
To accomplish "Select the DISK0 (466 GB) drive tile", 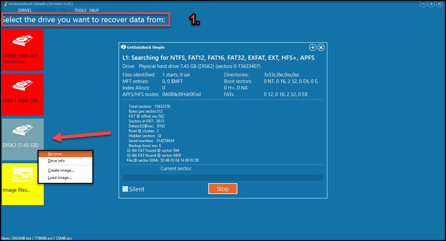I will [x=23, y=50].
